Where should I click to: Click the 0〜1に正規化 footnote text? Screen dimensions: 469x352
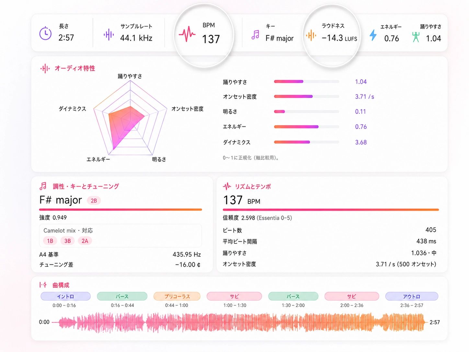pyautogui.click(x=251, y=158)
